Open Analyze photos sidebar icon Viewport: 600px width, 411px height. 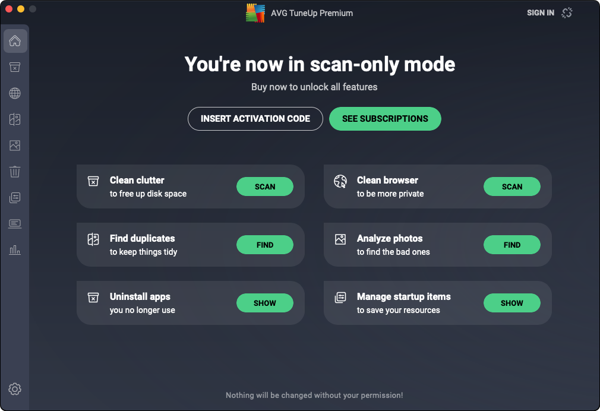(x=15, y=146)
